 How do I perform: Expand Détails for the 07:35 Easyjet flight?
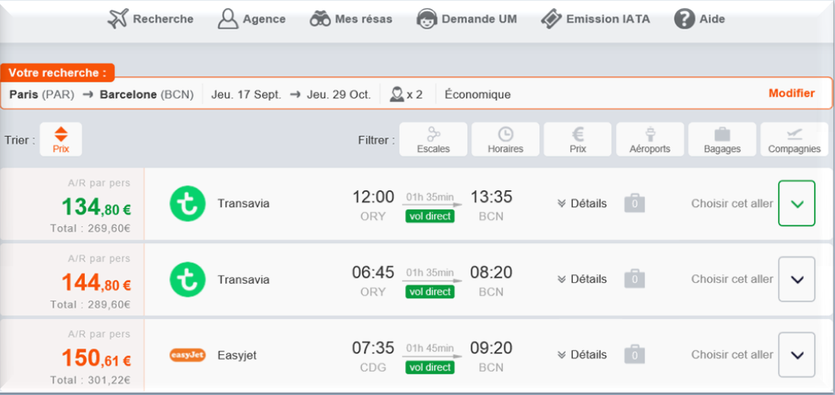(x=582, y=355)
